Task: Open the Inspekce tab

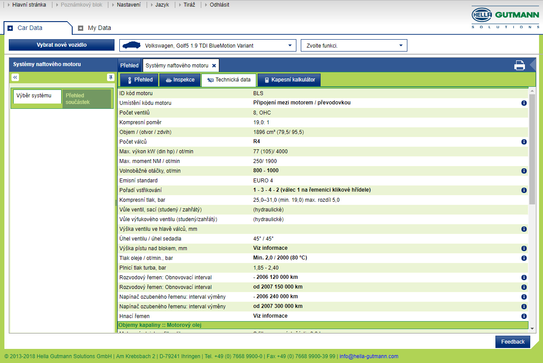Action: point(179,80)
